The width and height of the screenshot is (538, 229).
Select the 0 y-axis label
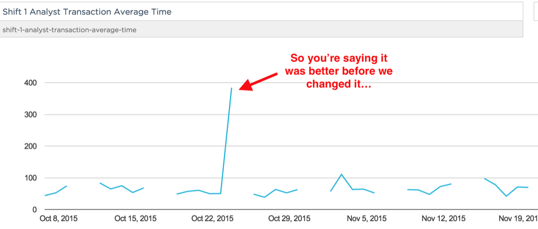pyautogui.click(x=34, y=210)
